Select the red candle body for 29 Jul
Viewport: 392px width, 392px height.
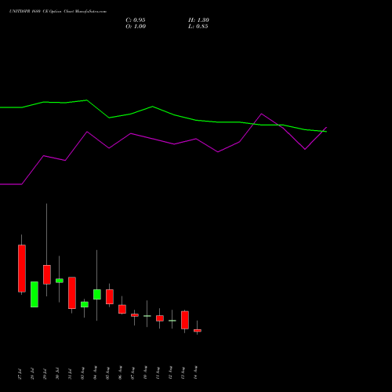point(47,274)
